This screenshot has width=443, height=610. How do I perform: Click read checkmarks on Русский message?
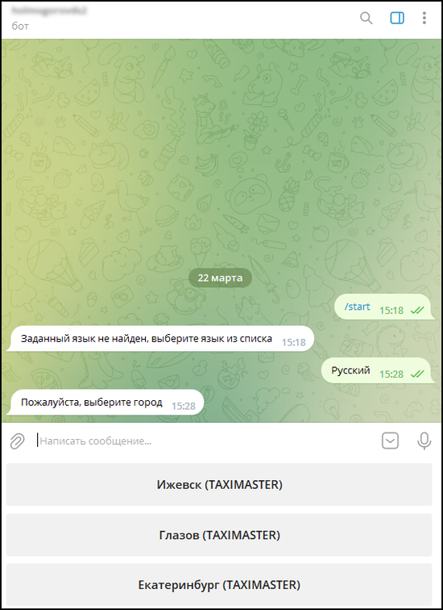(x=417, y=374)
